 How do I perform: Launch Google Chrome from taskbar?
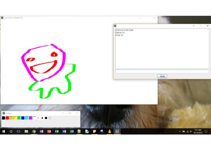coord(34,131)
